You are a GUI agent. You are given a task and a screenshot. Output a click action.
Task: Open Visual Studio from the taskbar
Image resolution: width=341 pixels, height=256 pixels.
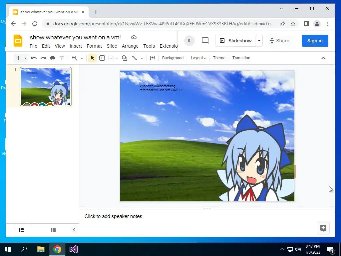pos(74,249)
